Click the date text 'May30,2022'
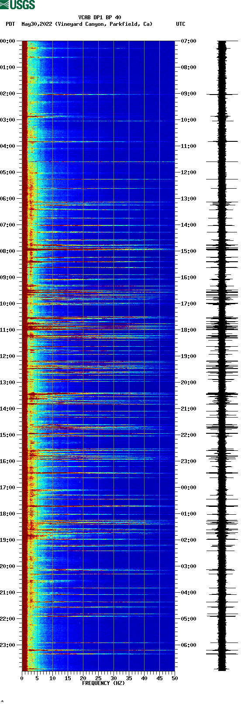241x706 pixels. tap(37, 24)
